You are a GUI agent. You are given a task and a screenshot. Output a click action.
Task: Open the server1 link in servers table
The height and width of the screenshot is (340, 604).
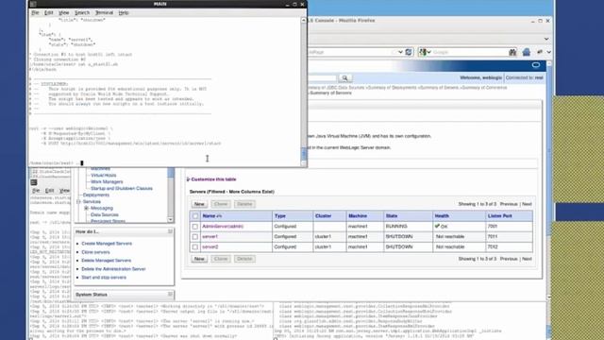coord(210,236)
